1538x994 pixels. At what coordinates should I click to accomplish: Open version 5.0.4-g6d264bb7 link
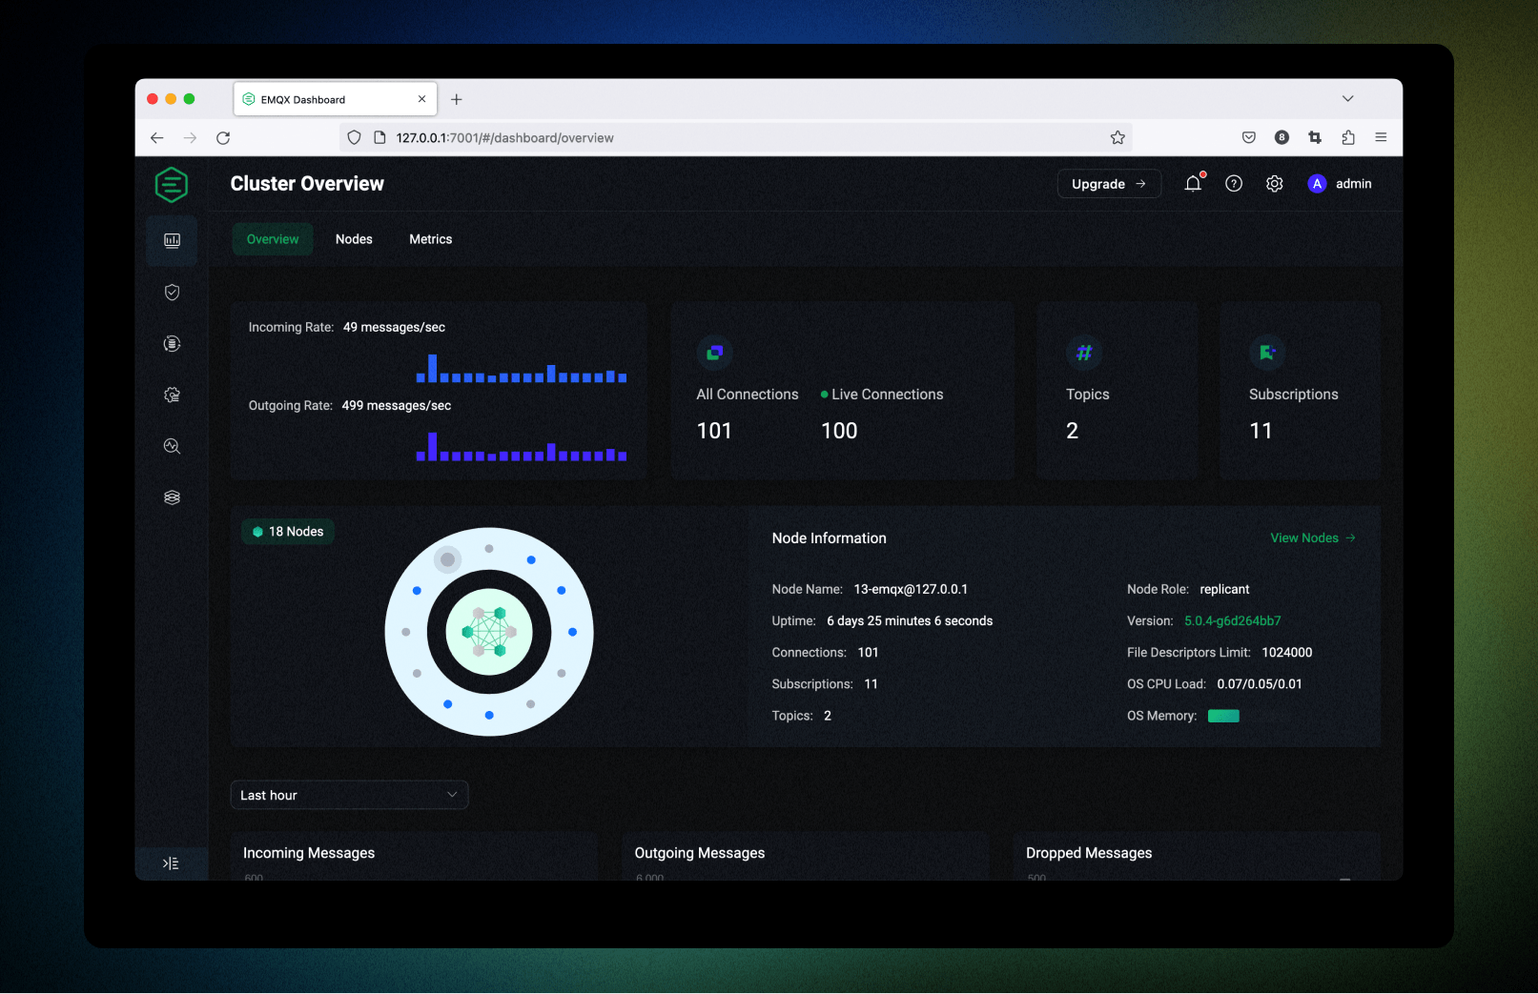click(x=1232, y=620)
